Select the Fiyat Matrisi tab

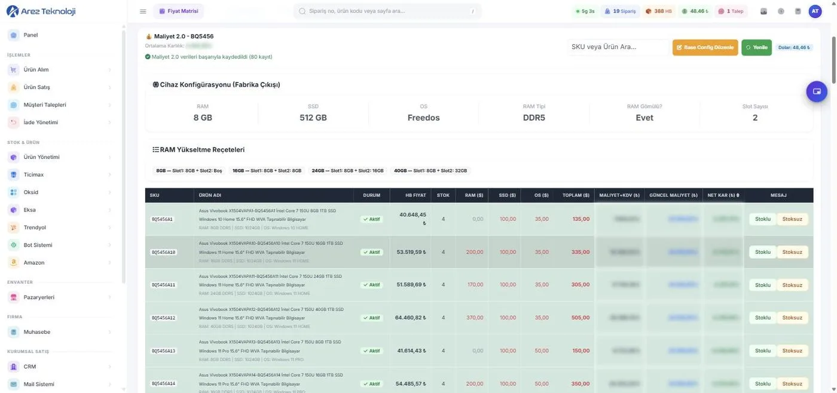(x=179, y=11)
